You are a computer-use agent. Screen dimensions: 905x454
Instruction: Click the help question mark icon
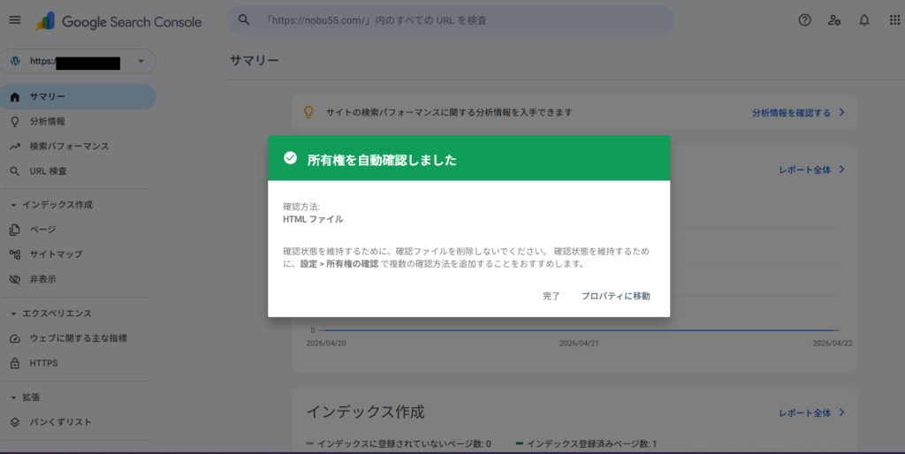click(x=804, y=20)
